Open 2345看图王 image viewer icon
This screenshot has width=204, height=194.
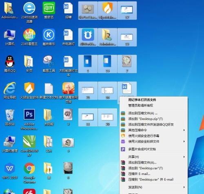click(29, 35)
